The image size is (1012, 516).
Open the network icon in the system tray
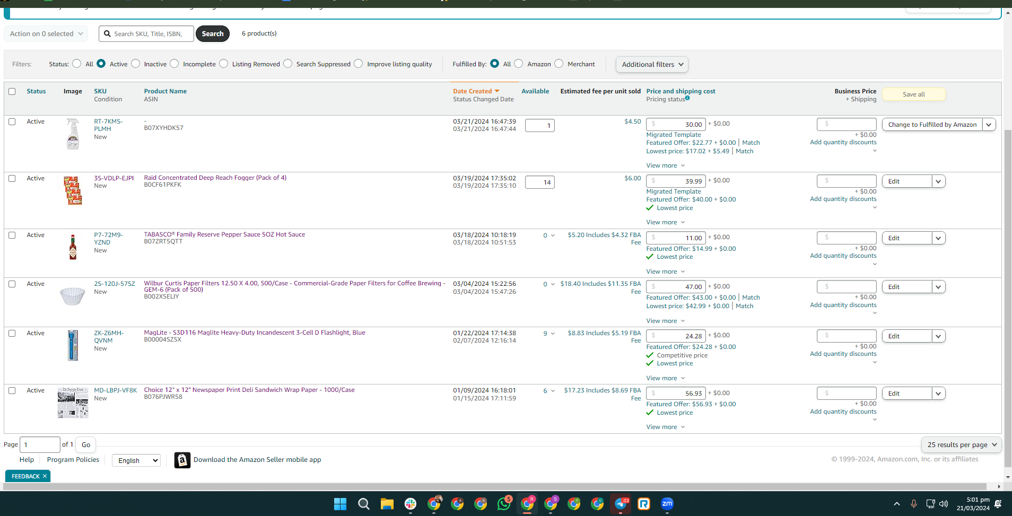[x=930, y=504]
